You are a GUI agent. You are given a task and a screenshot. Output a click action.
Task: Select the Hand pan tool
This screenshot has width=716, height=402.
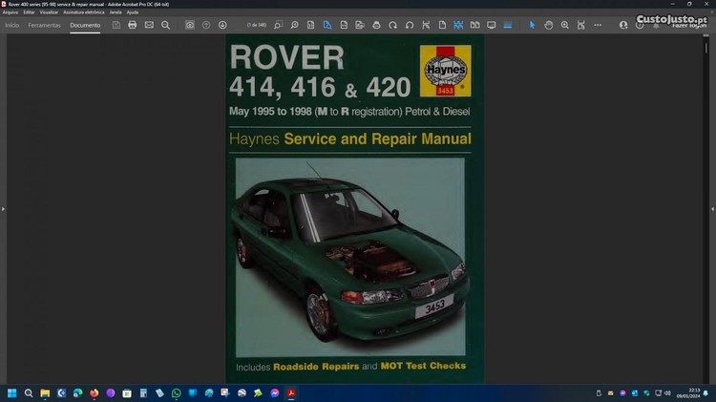pos(549,25)
